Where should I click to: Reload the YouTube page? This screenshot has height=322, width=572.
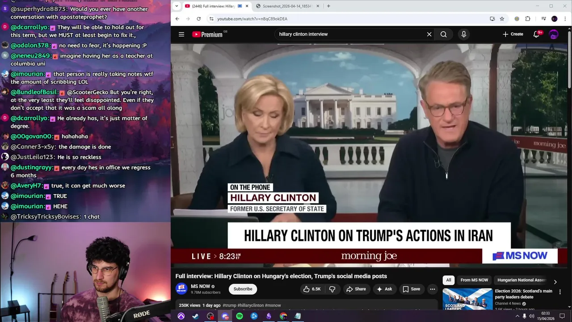tap(198, 19)
